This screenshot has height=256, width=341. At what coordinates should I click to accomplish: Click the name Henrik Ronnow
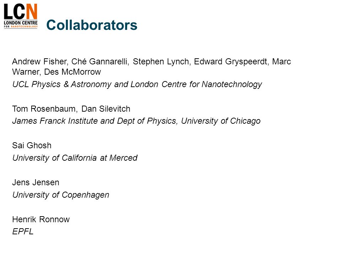41,219
